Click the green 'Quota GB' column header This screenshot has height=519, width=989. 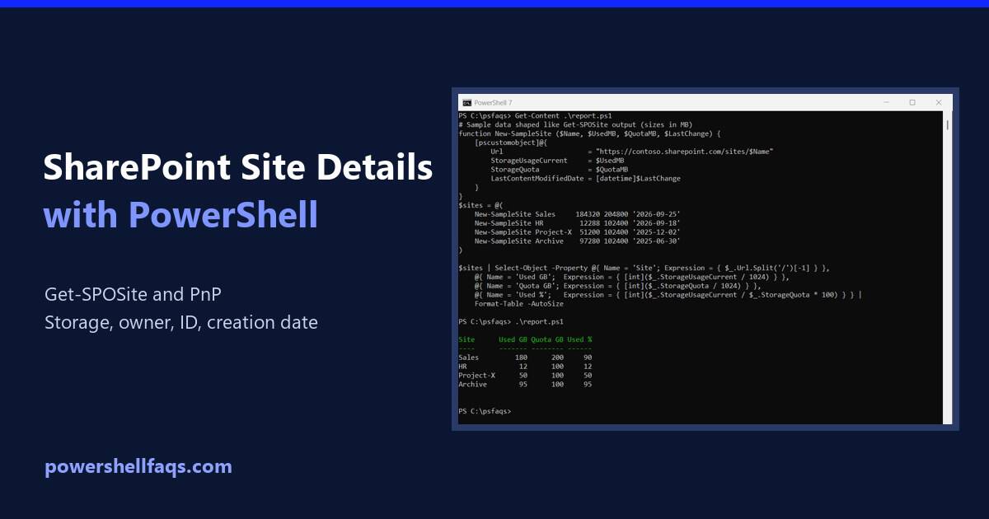click(547, 339)
